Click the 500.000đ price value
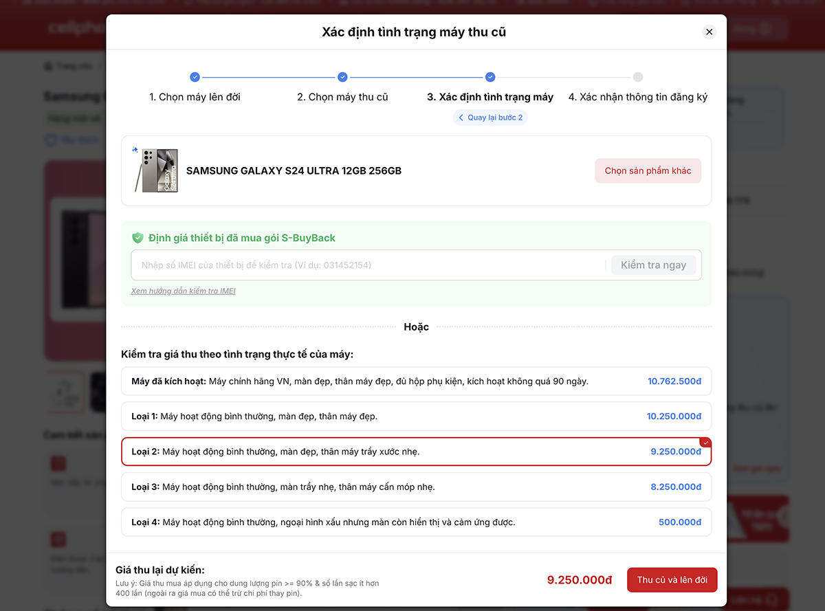Viewport: 825px width, 611px height. (680, 522)
